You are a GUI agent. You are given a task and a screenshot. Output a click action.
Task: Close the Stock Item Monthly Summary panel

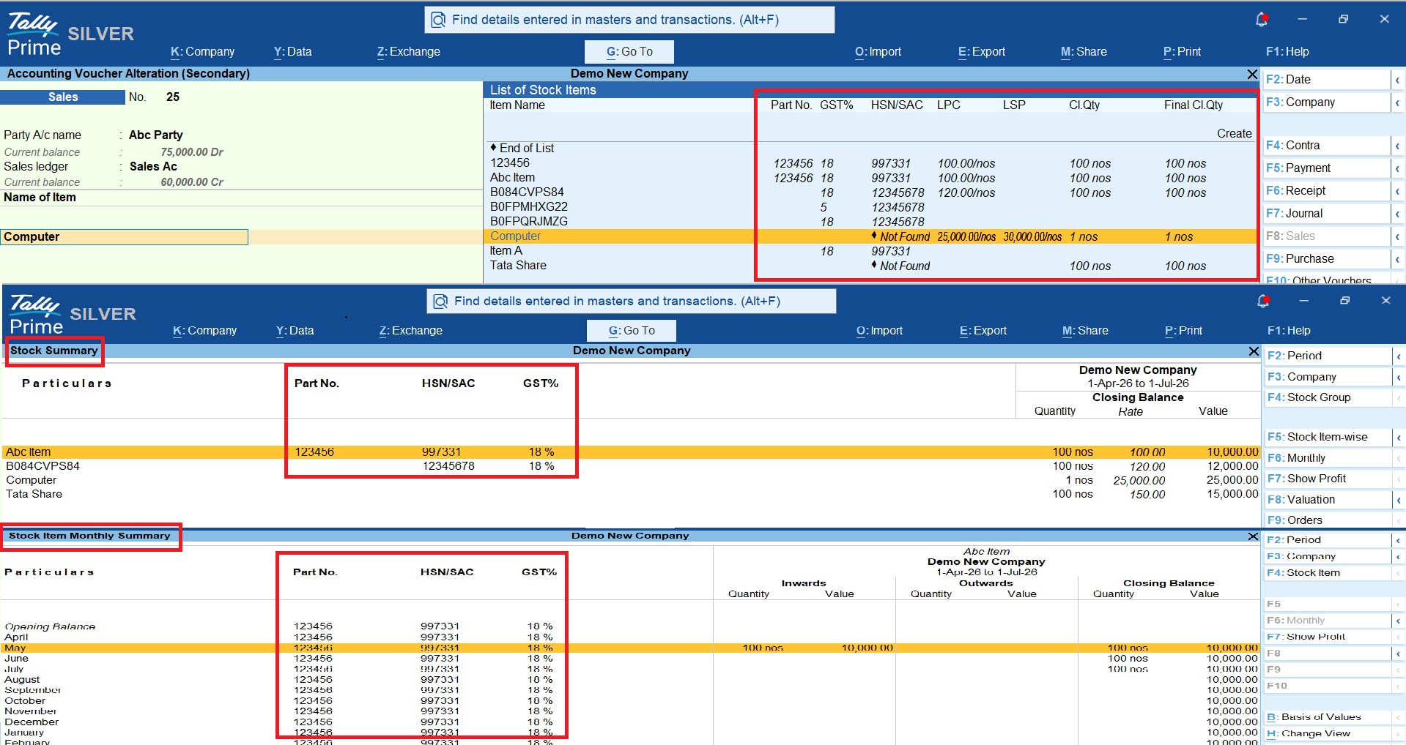pyautogui.click(x=1253, y=536)
